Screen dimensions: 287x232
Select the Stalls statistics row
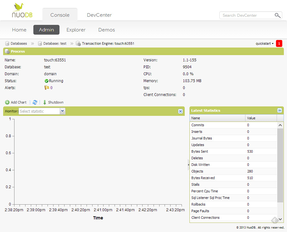click(x=234, y=184)
